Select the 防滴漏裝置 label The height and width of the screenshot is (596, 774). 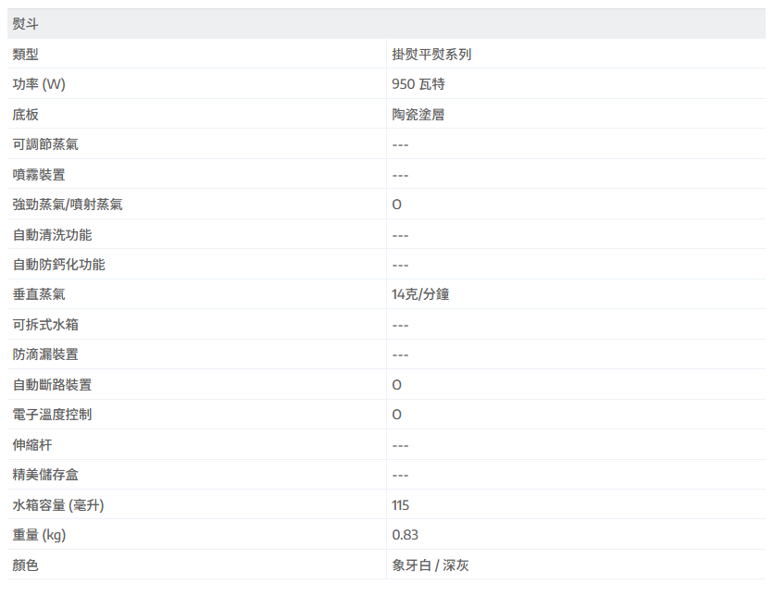coord(45,354)
